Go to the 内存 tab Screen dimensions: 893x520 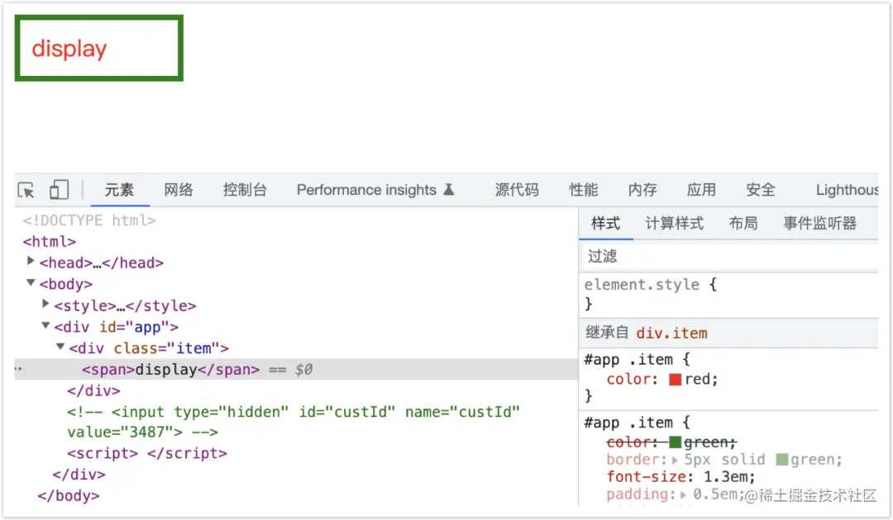[642, 190]
